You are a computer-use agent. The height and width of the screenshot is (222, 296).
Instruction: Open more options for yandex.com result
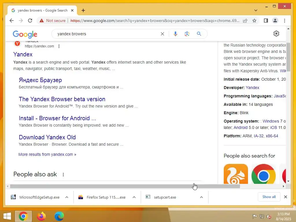pyautogui.click(x=59, y=46)
